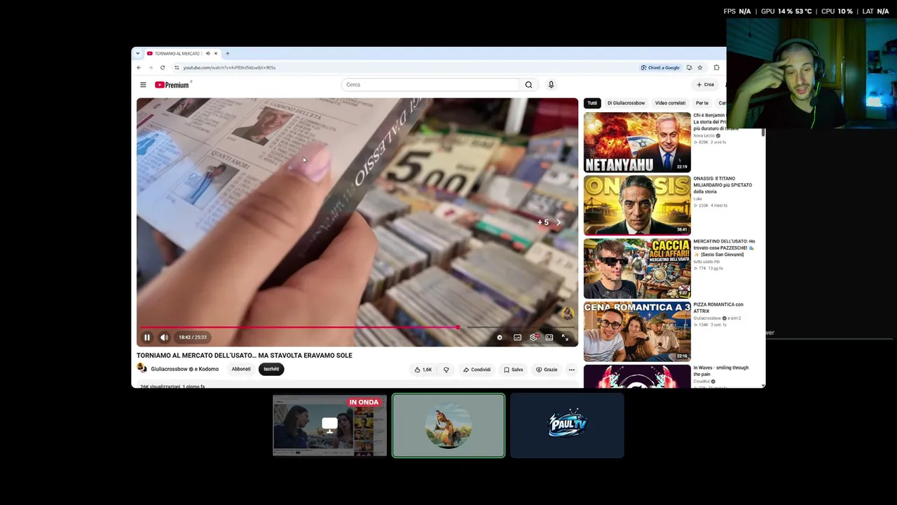Open 'PIZZA ROMANTICA con ATTRIX' video title
Viewport: 897px width, 505px height.
pyautogui.click(x=718, y=308)
